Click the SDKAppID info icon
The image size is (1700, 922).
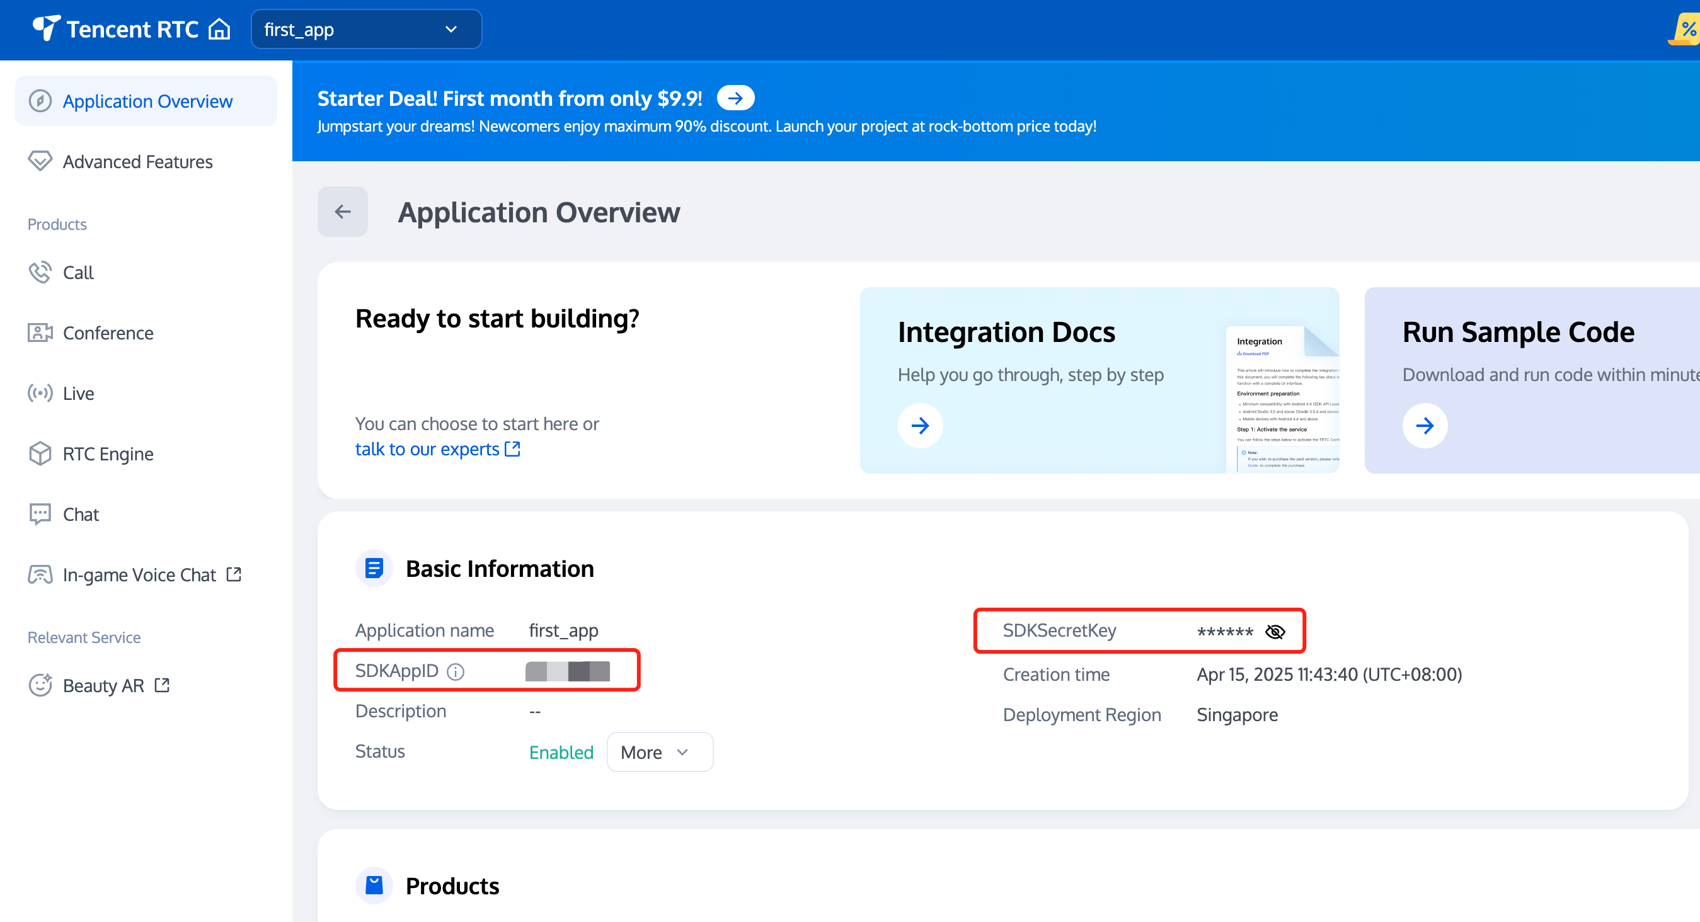coord(456,671)
